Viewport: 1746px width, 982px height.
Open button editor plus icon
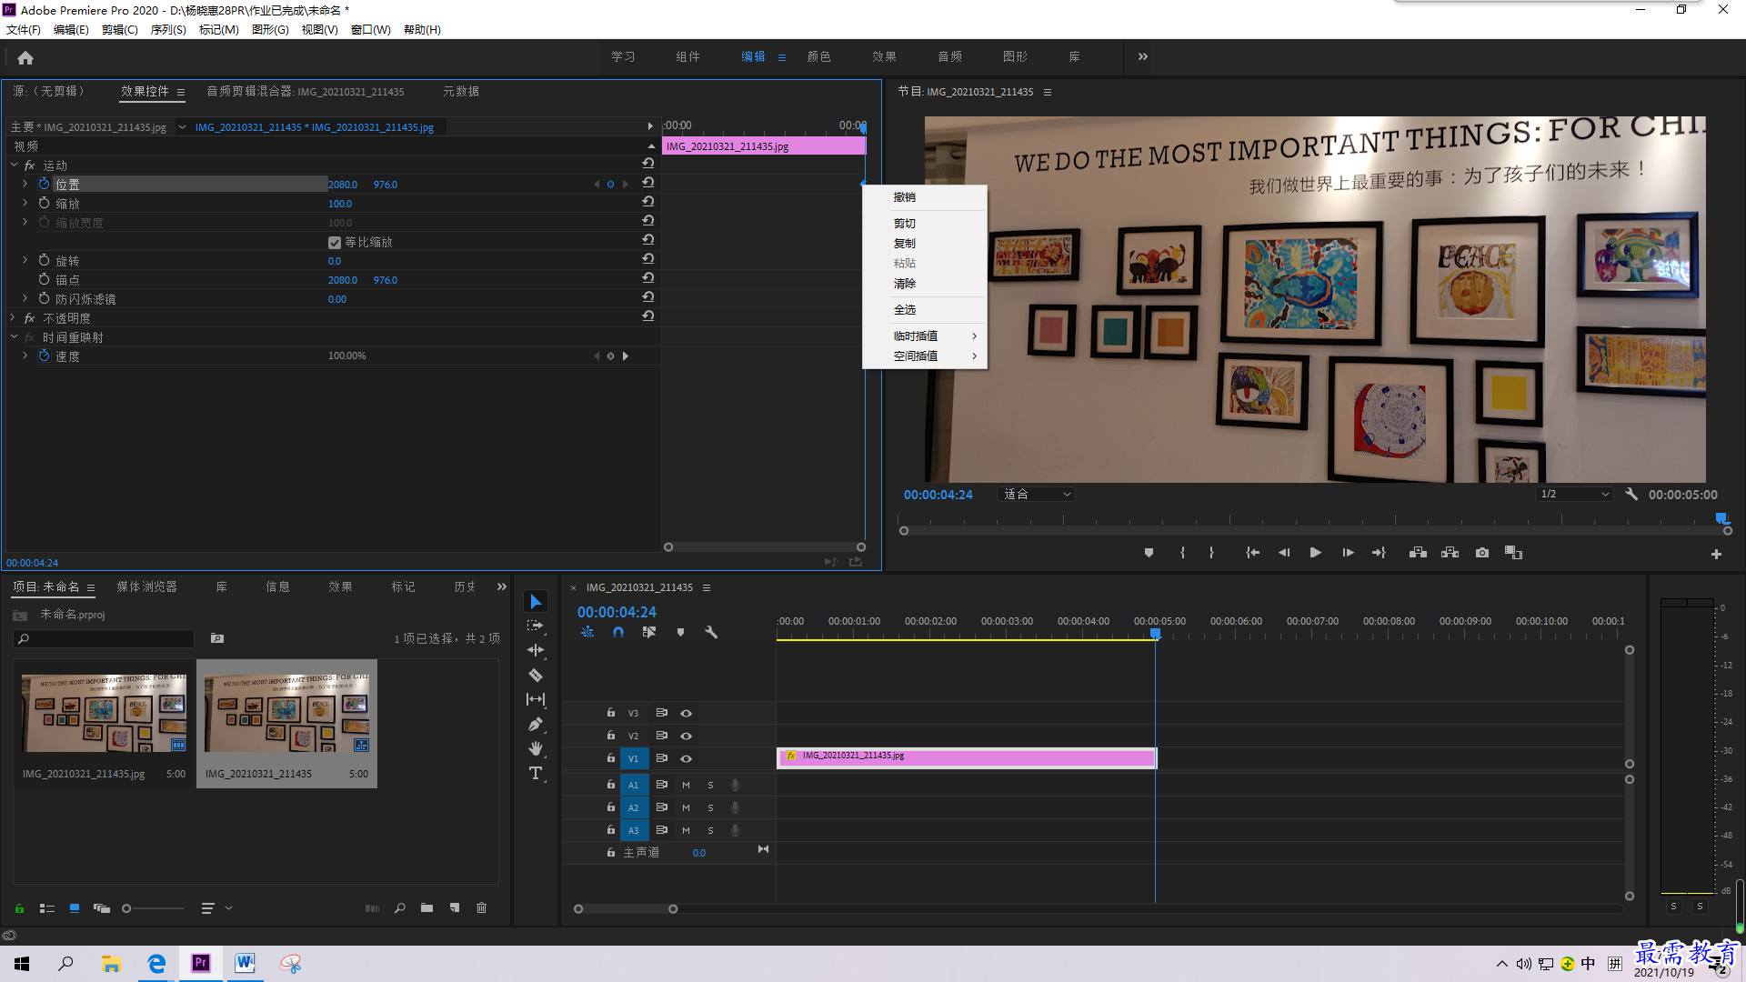click(1716, 554)
